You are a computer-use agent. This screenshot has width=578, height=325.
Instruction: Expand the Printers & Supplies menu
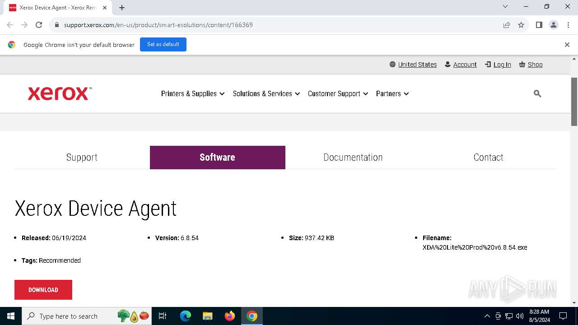point(193,93)
